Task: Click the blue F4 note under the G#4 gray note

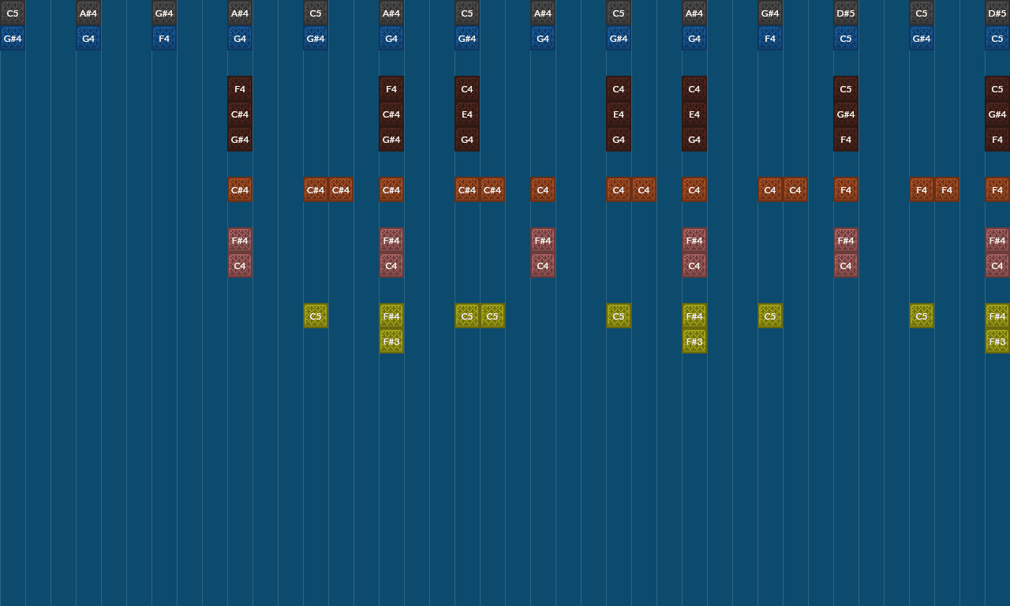Action: click(x=163, y=38)
